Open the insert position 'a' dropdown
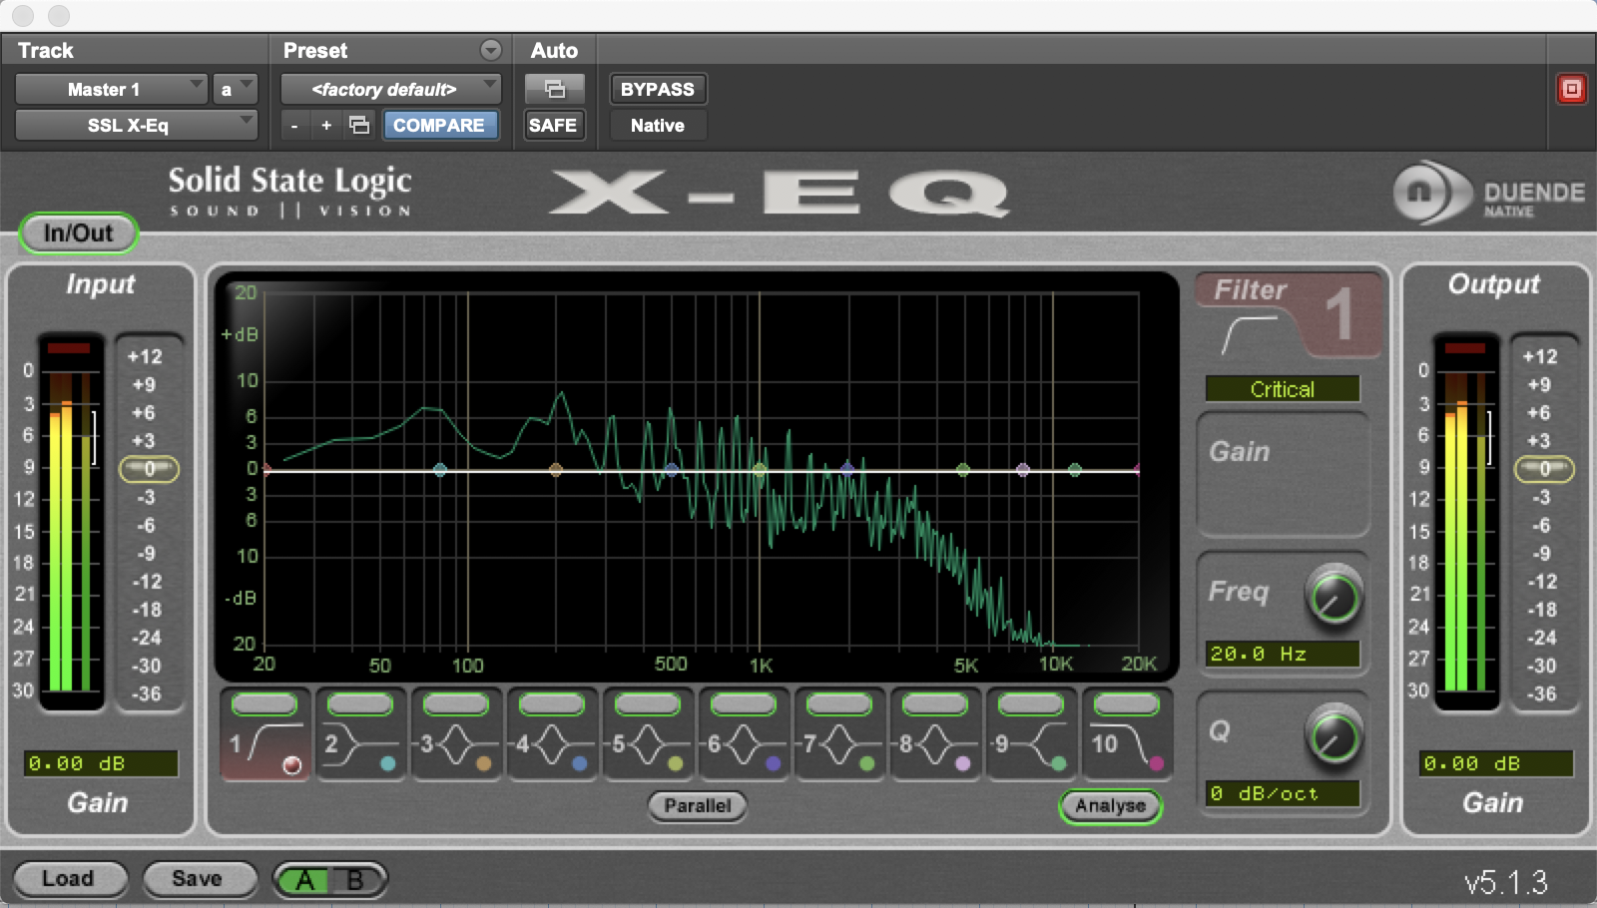Screen dimensions: 1597x908 click(235, 89)
